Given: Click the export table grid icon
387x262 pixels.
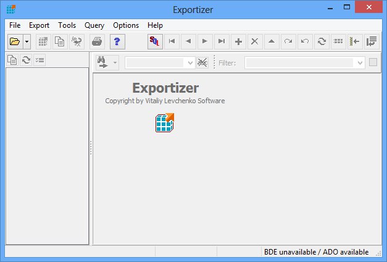Looking at the screenshot, I should 43,41.
